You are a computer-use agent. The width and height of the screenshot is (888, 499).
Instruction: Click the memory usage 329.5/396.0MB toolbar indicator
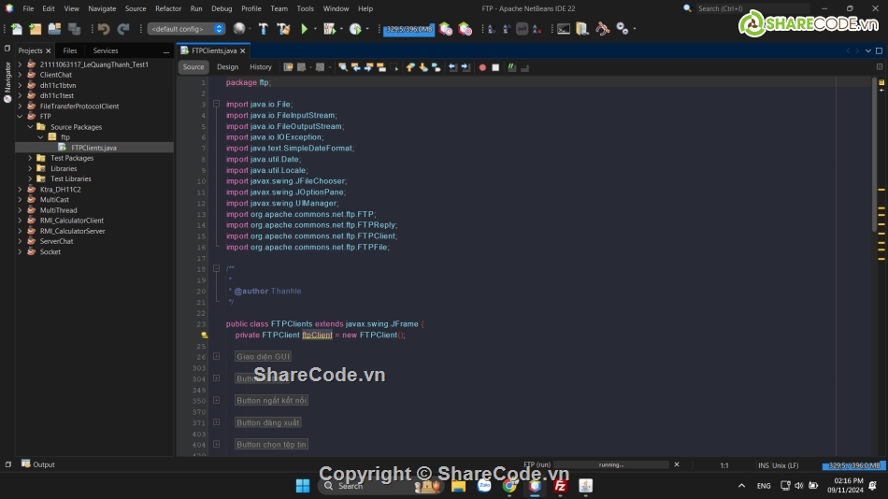tap(408, 29)
